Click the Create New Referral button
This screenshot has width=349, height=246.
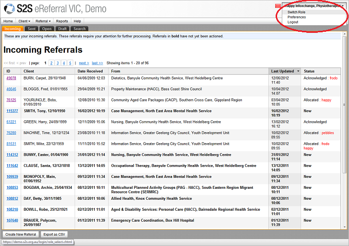pos(20,234)
